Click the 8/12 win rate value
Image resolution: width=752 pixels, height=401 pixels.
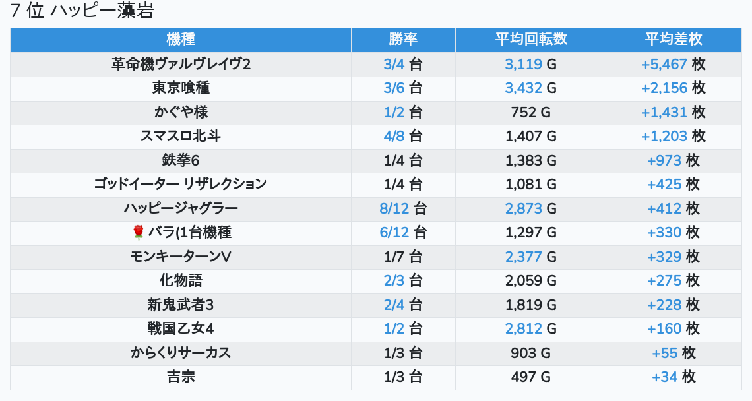pyautogui.click(x=394, y=208)
